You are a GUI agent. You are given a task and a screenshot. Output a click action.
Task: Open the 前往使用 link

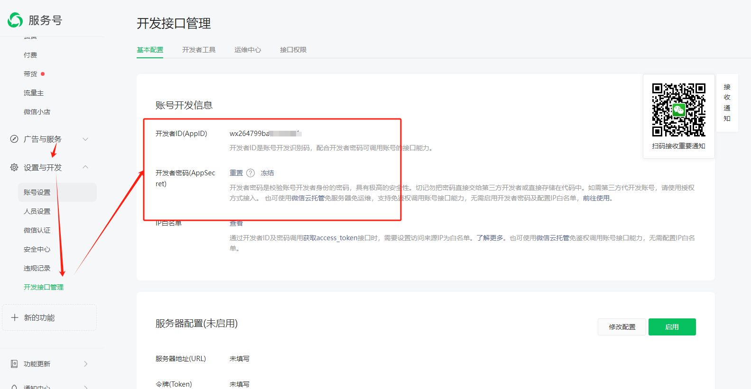coord(596,198)
